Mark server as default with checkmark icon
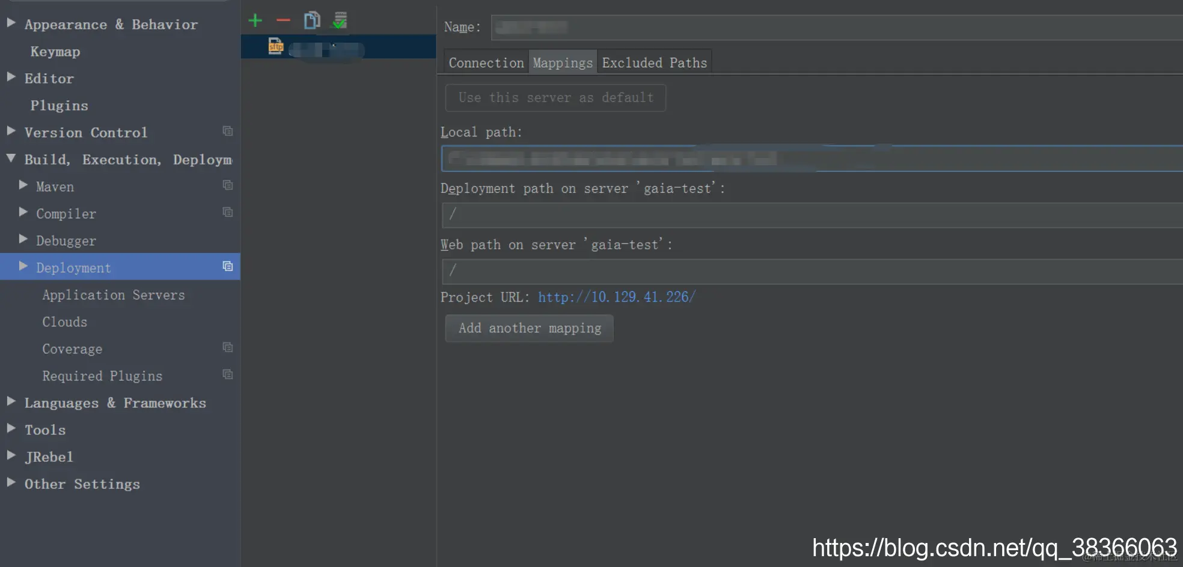The width and height of the screenshot is (1183, 567). coord(340,20)
